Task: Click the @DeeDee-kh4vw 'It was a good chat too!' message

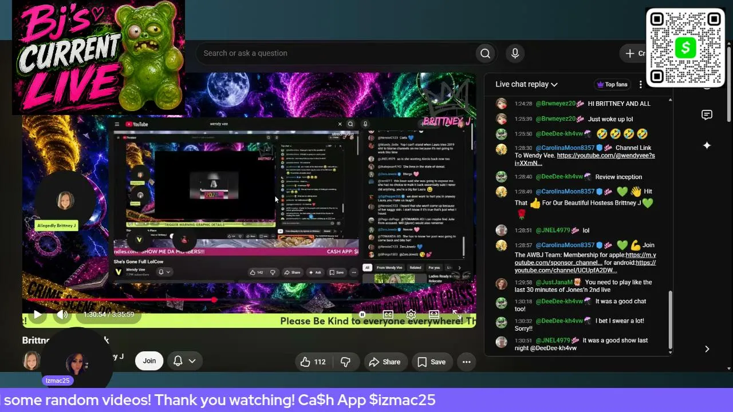Action: [577, 305]
